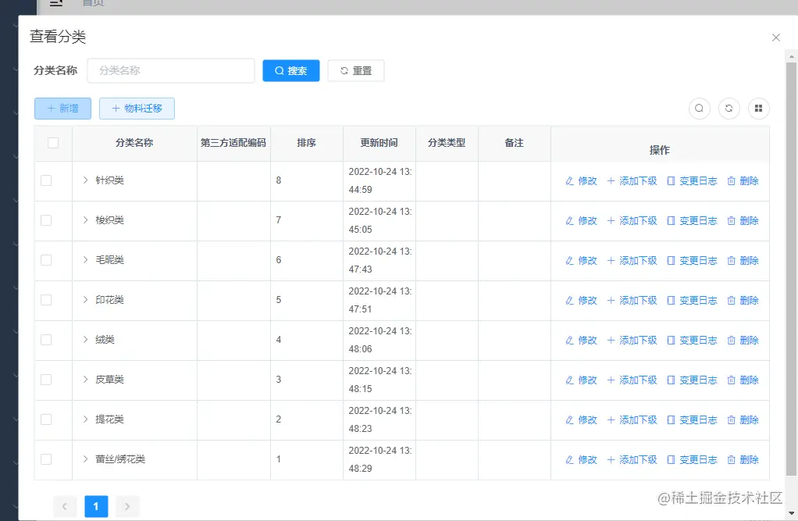Expand the 绒类 category row

pos(86,340)
